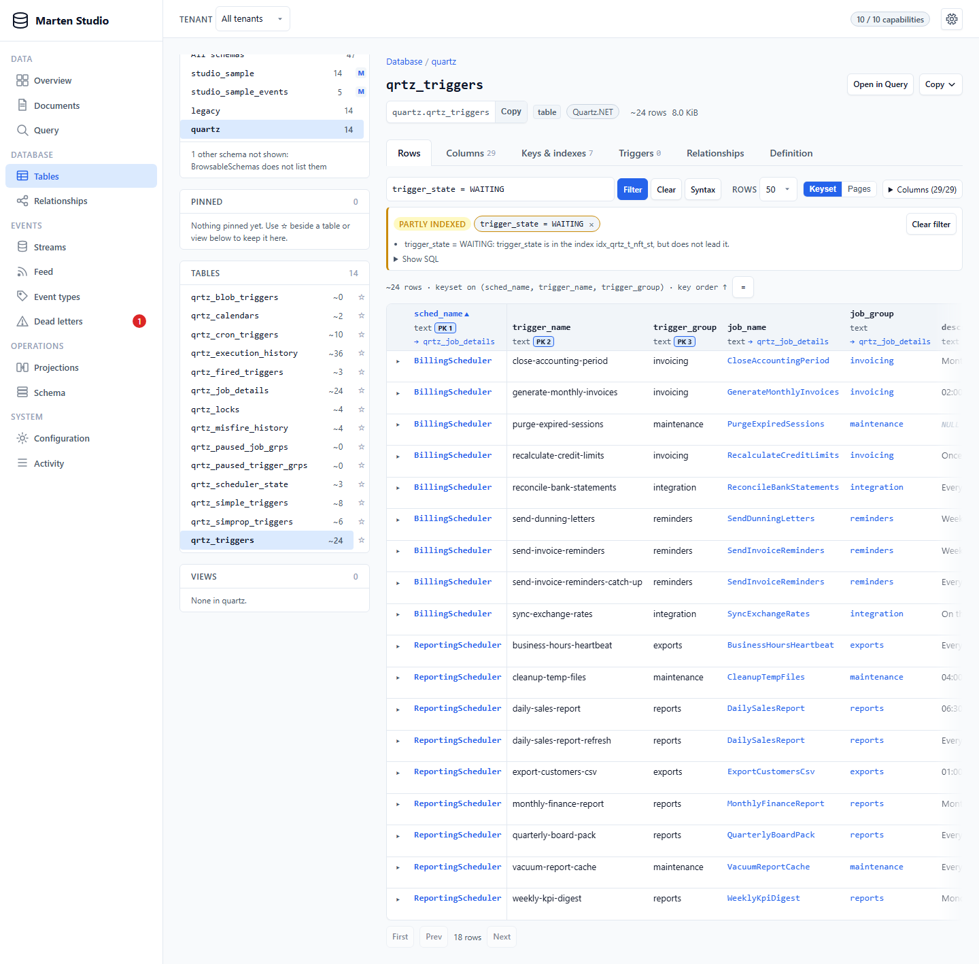Pin qrtz_locks using its star
The image size is (979, 964).
coord(361,410)
